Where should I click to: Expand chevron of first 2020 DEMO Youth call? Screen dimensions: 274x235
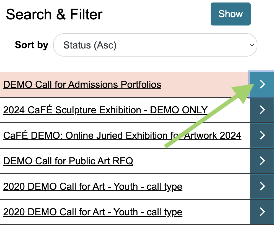(262, 187)
